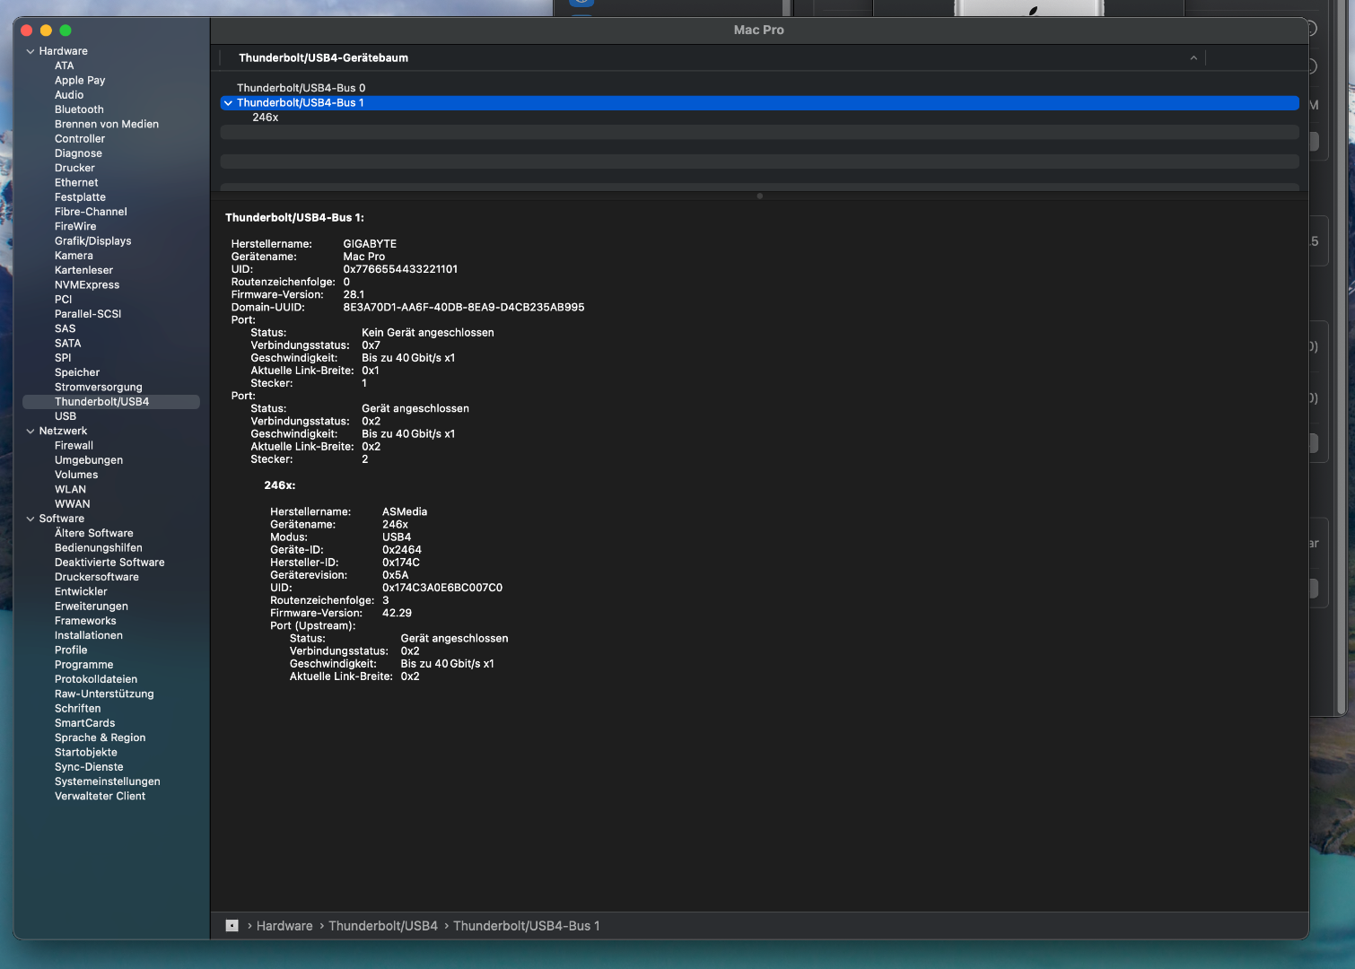Collapse the Netzwerk section chevron
The image size is (1355, 969).
click(31, 432)
